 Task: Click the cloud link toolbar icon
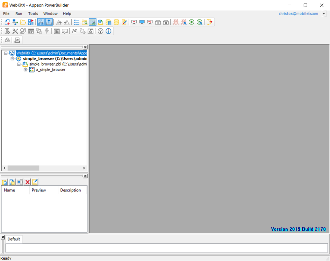click(x=7, y=40)
